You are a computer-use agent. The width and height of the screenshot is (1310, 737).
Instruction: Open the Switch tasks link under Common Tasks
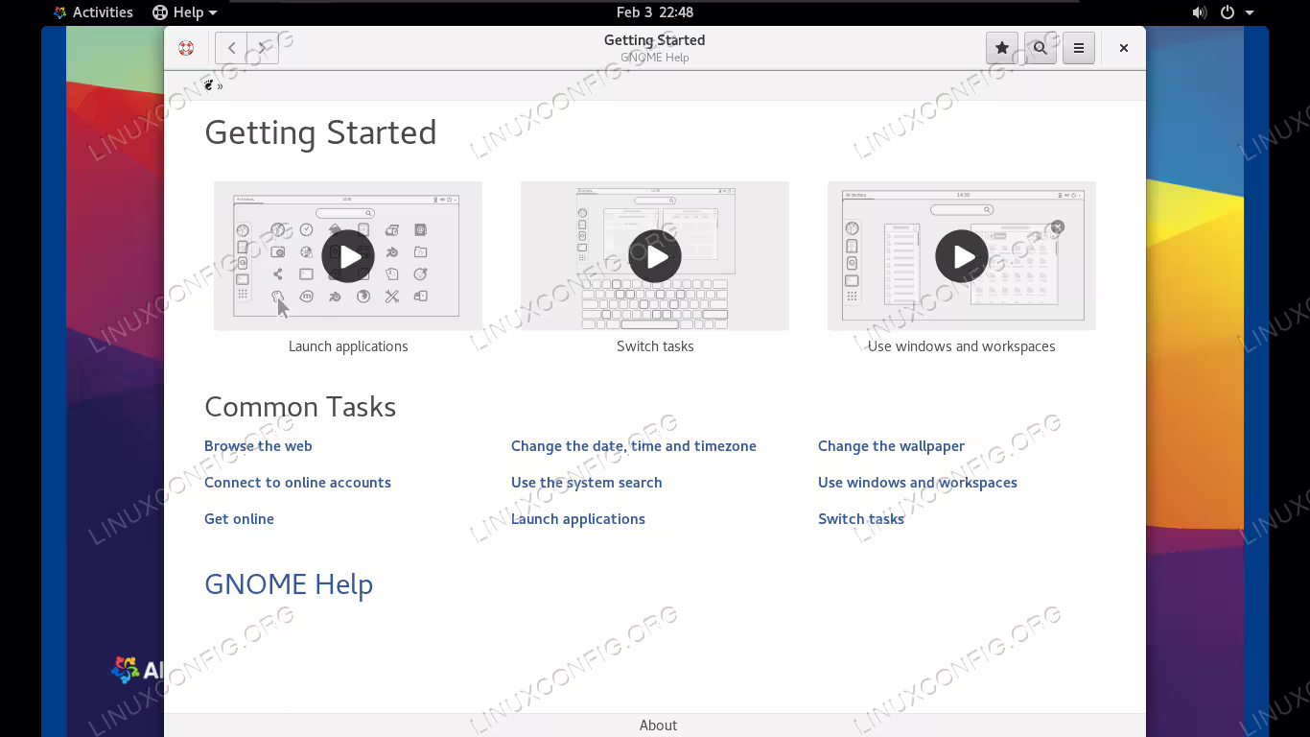point(861,519)
